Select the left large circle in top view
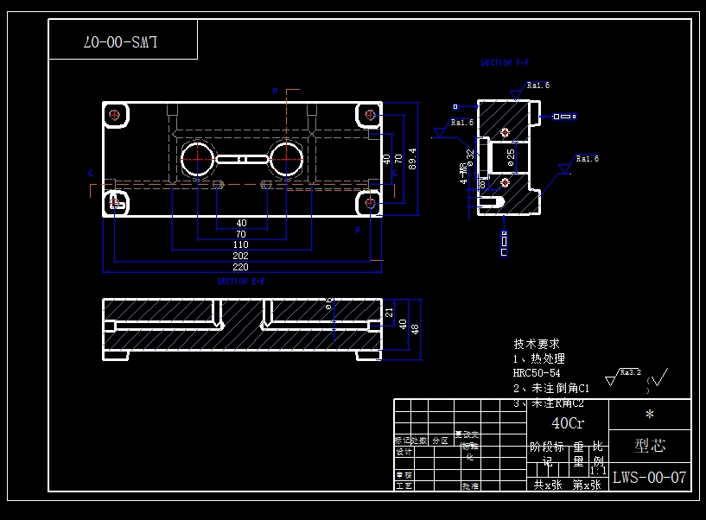Viewport: 706px width, 520px height. pos(197,159)
